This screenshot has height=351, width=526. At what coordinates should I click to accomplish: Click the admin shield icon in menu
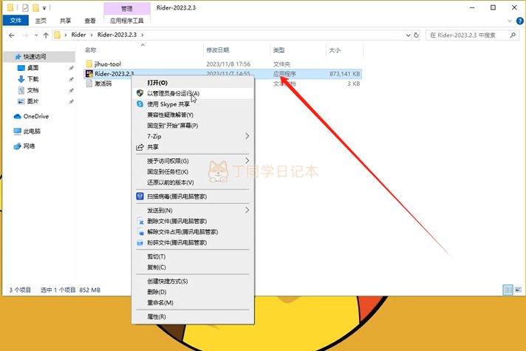point(140,93)
